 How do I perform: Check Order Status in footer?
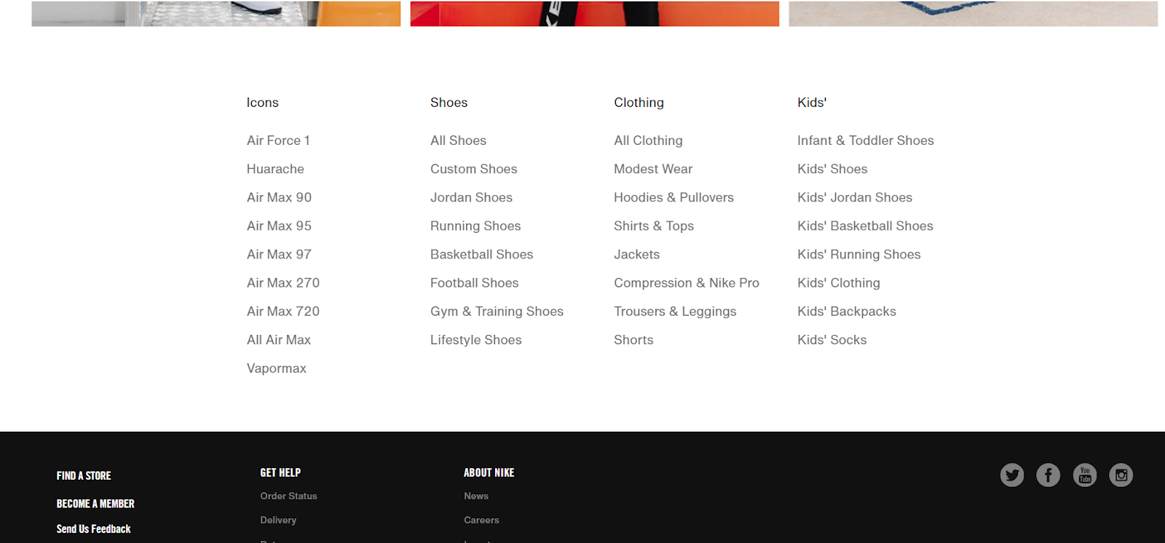288,496
